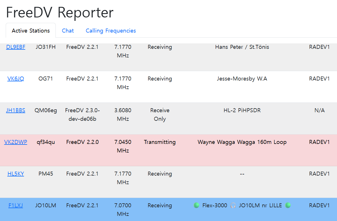Open the HL5KY callsign link

tap(16, 174)
